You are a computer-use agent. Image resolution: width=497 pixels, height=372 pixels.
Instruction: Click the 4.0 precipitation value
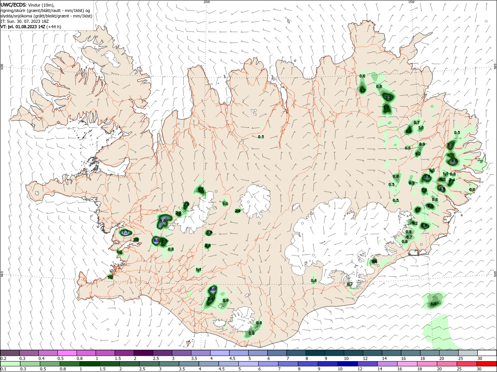coord(454,161)
